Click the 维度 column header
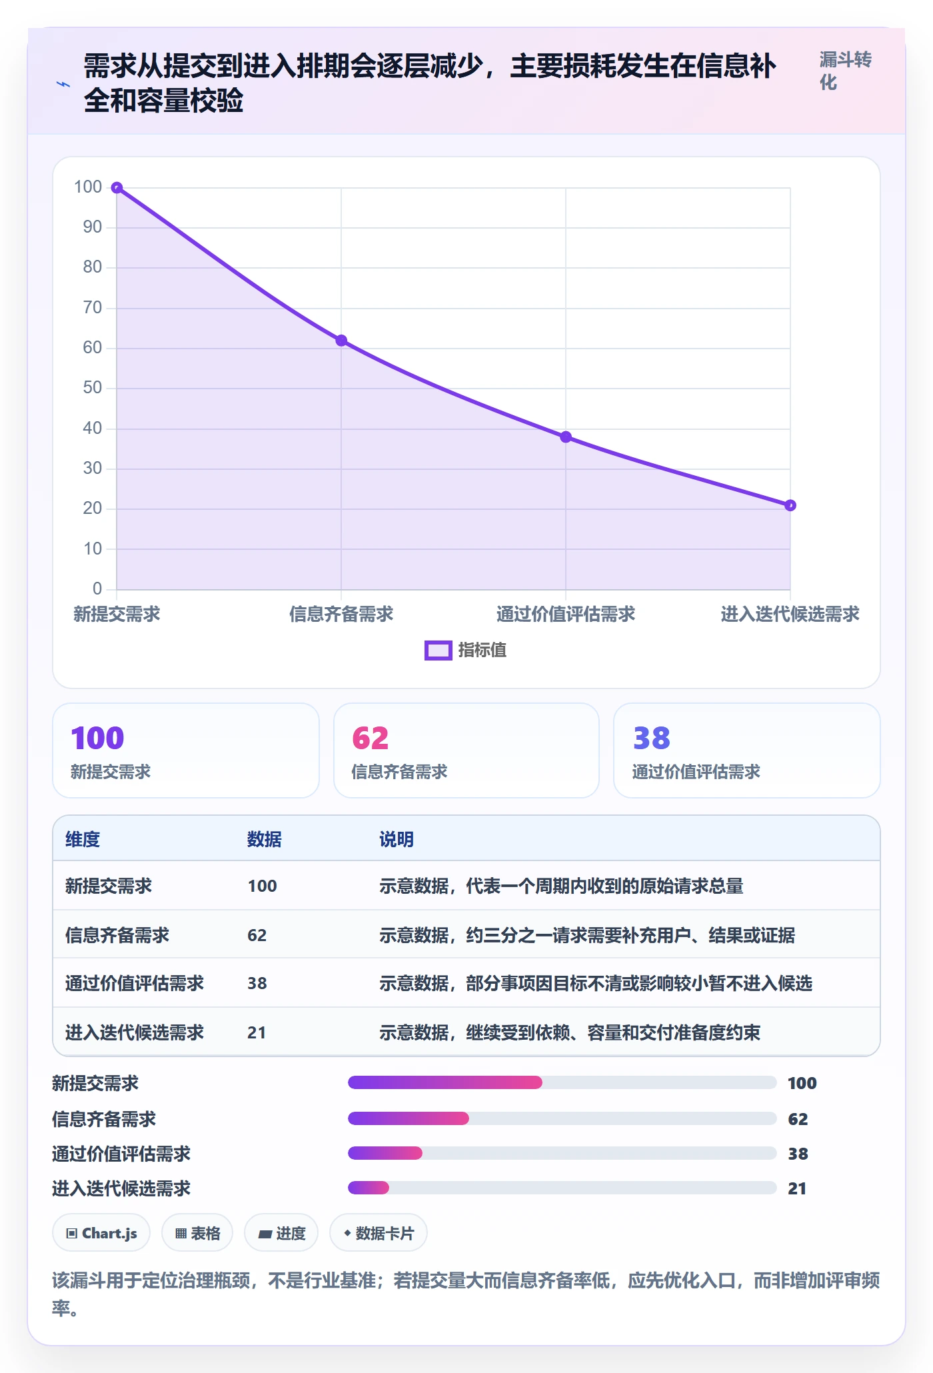 click(83, 839)
